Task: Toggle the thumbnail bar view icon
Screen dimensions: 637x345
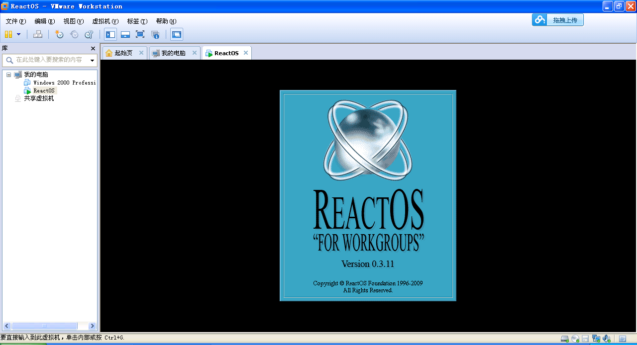Action: (125, 34)
